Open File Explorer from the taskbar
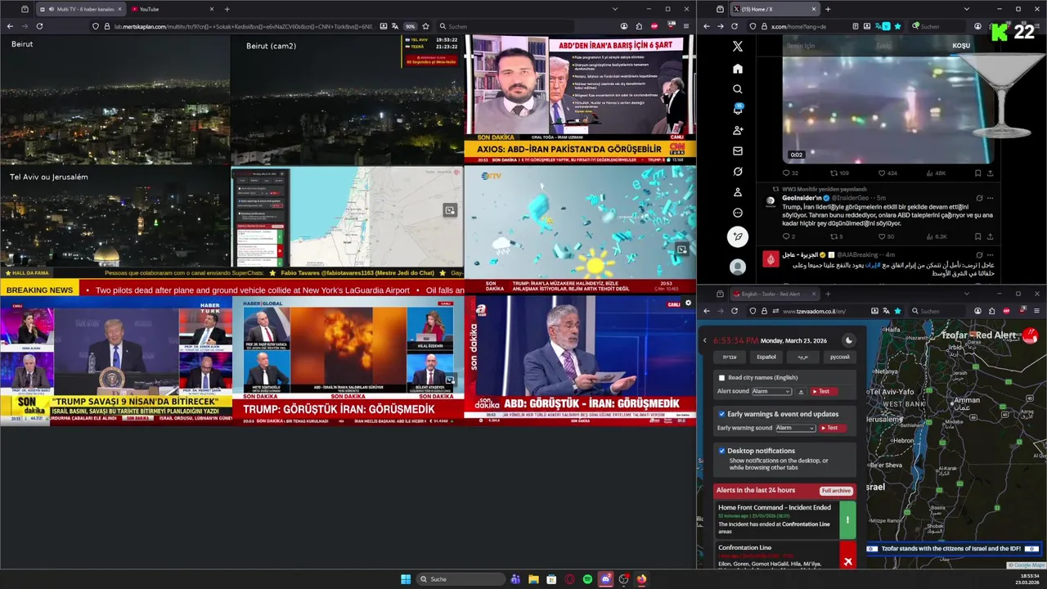The height and width of the screenshot is (589, 1047). [x=533, y=579]
